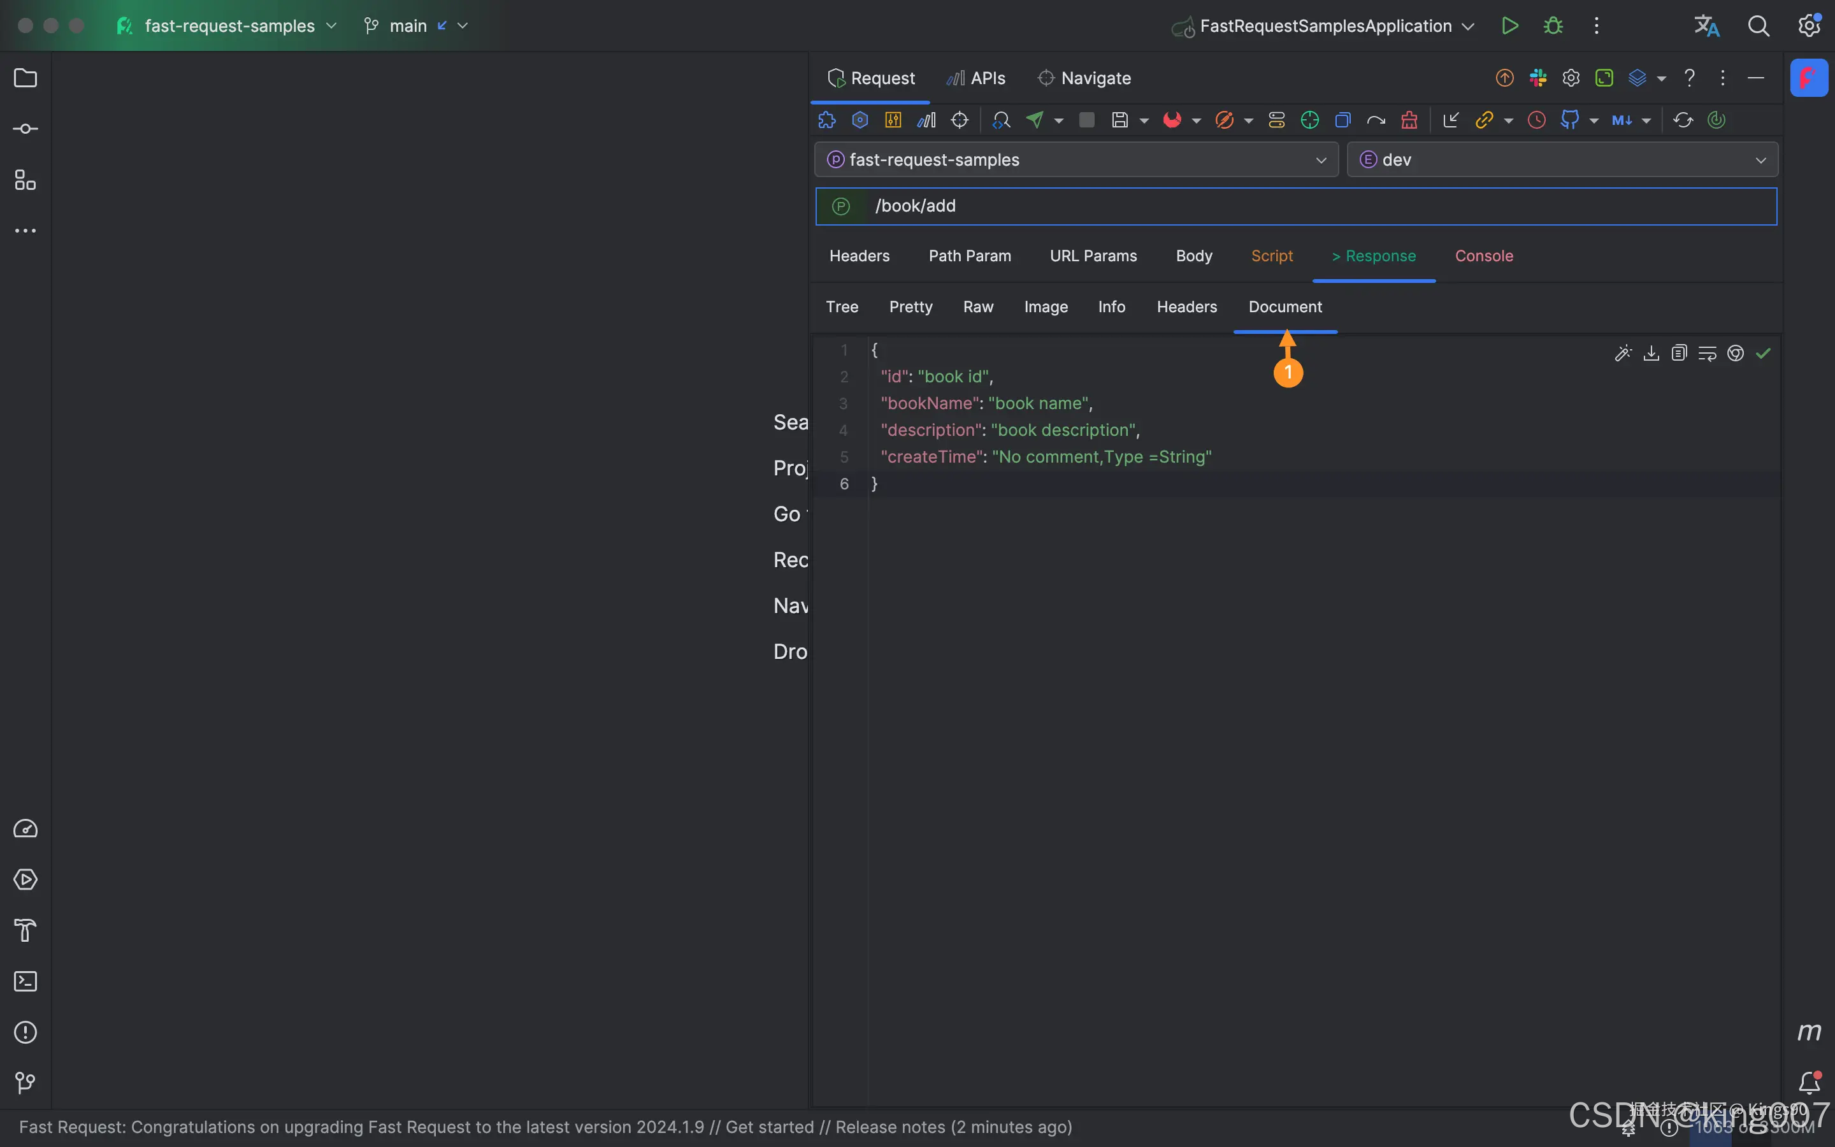This screenshot has height=1147, width=1835.
Task: Click the Slack icon in panel header
Action: tap(1537, 78)
